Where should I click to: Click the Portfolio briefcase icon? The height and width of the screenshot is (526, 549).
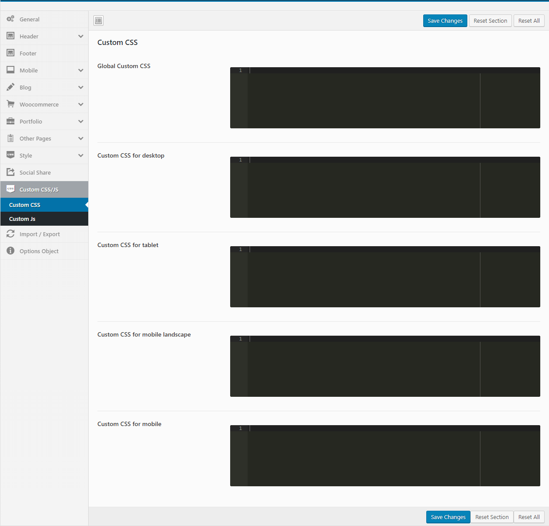(x=10, y=121)
